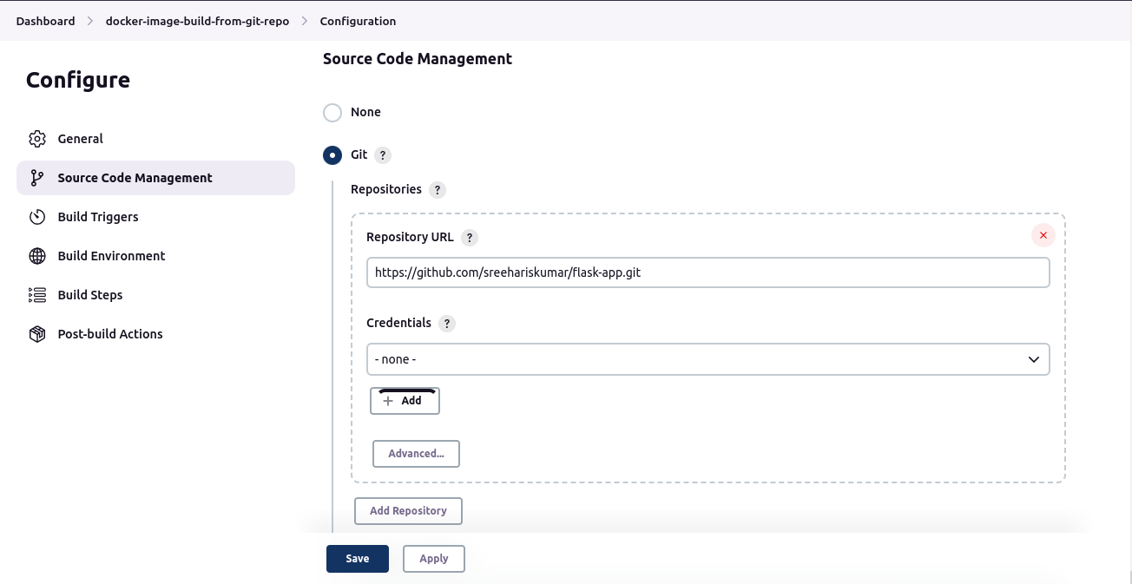This screenshot has height=584, width=1132.
Task: Click the Build Steps list icon
Action: pos(37,294)
